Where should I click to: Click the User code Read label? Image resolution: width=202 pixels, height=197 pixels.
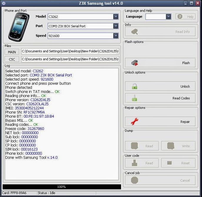149,163
